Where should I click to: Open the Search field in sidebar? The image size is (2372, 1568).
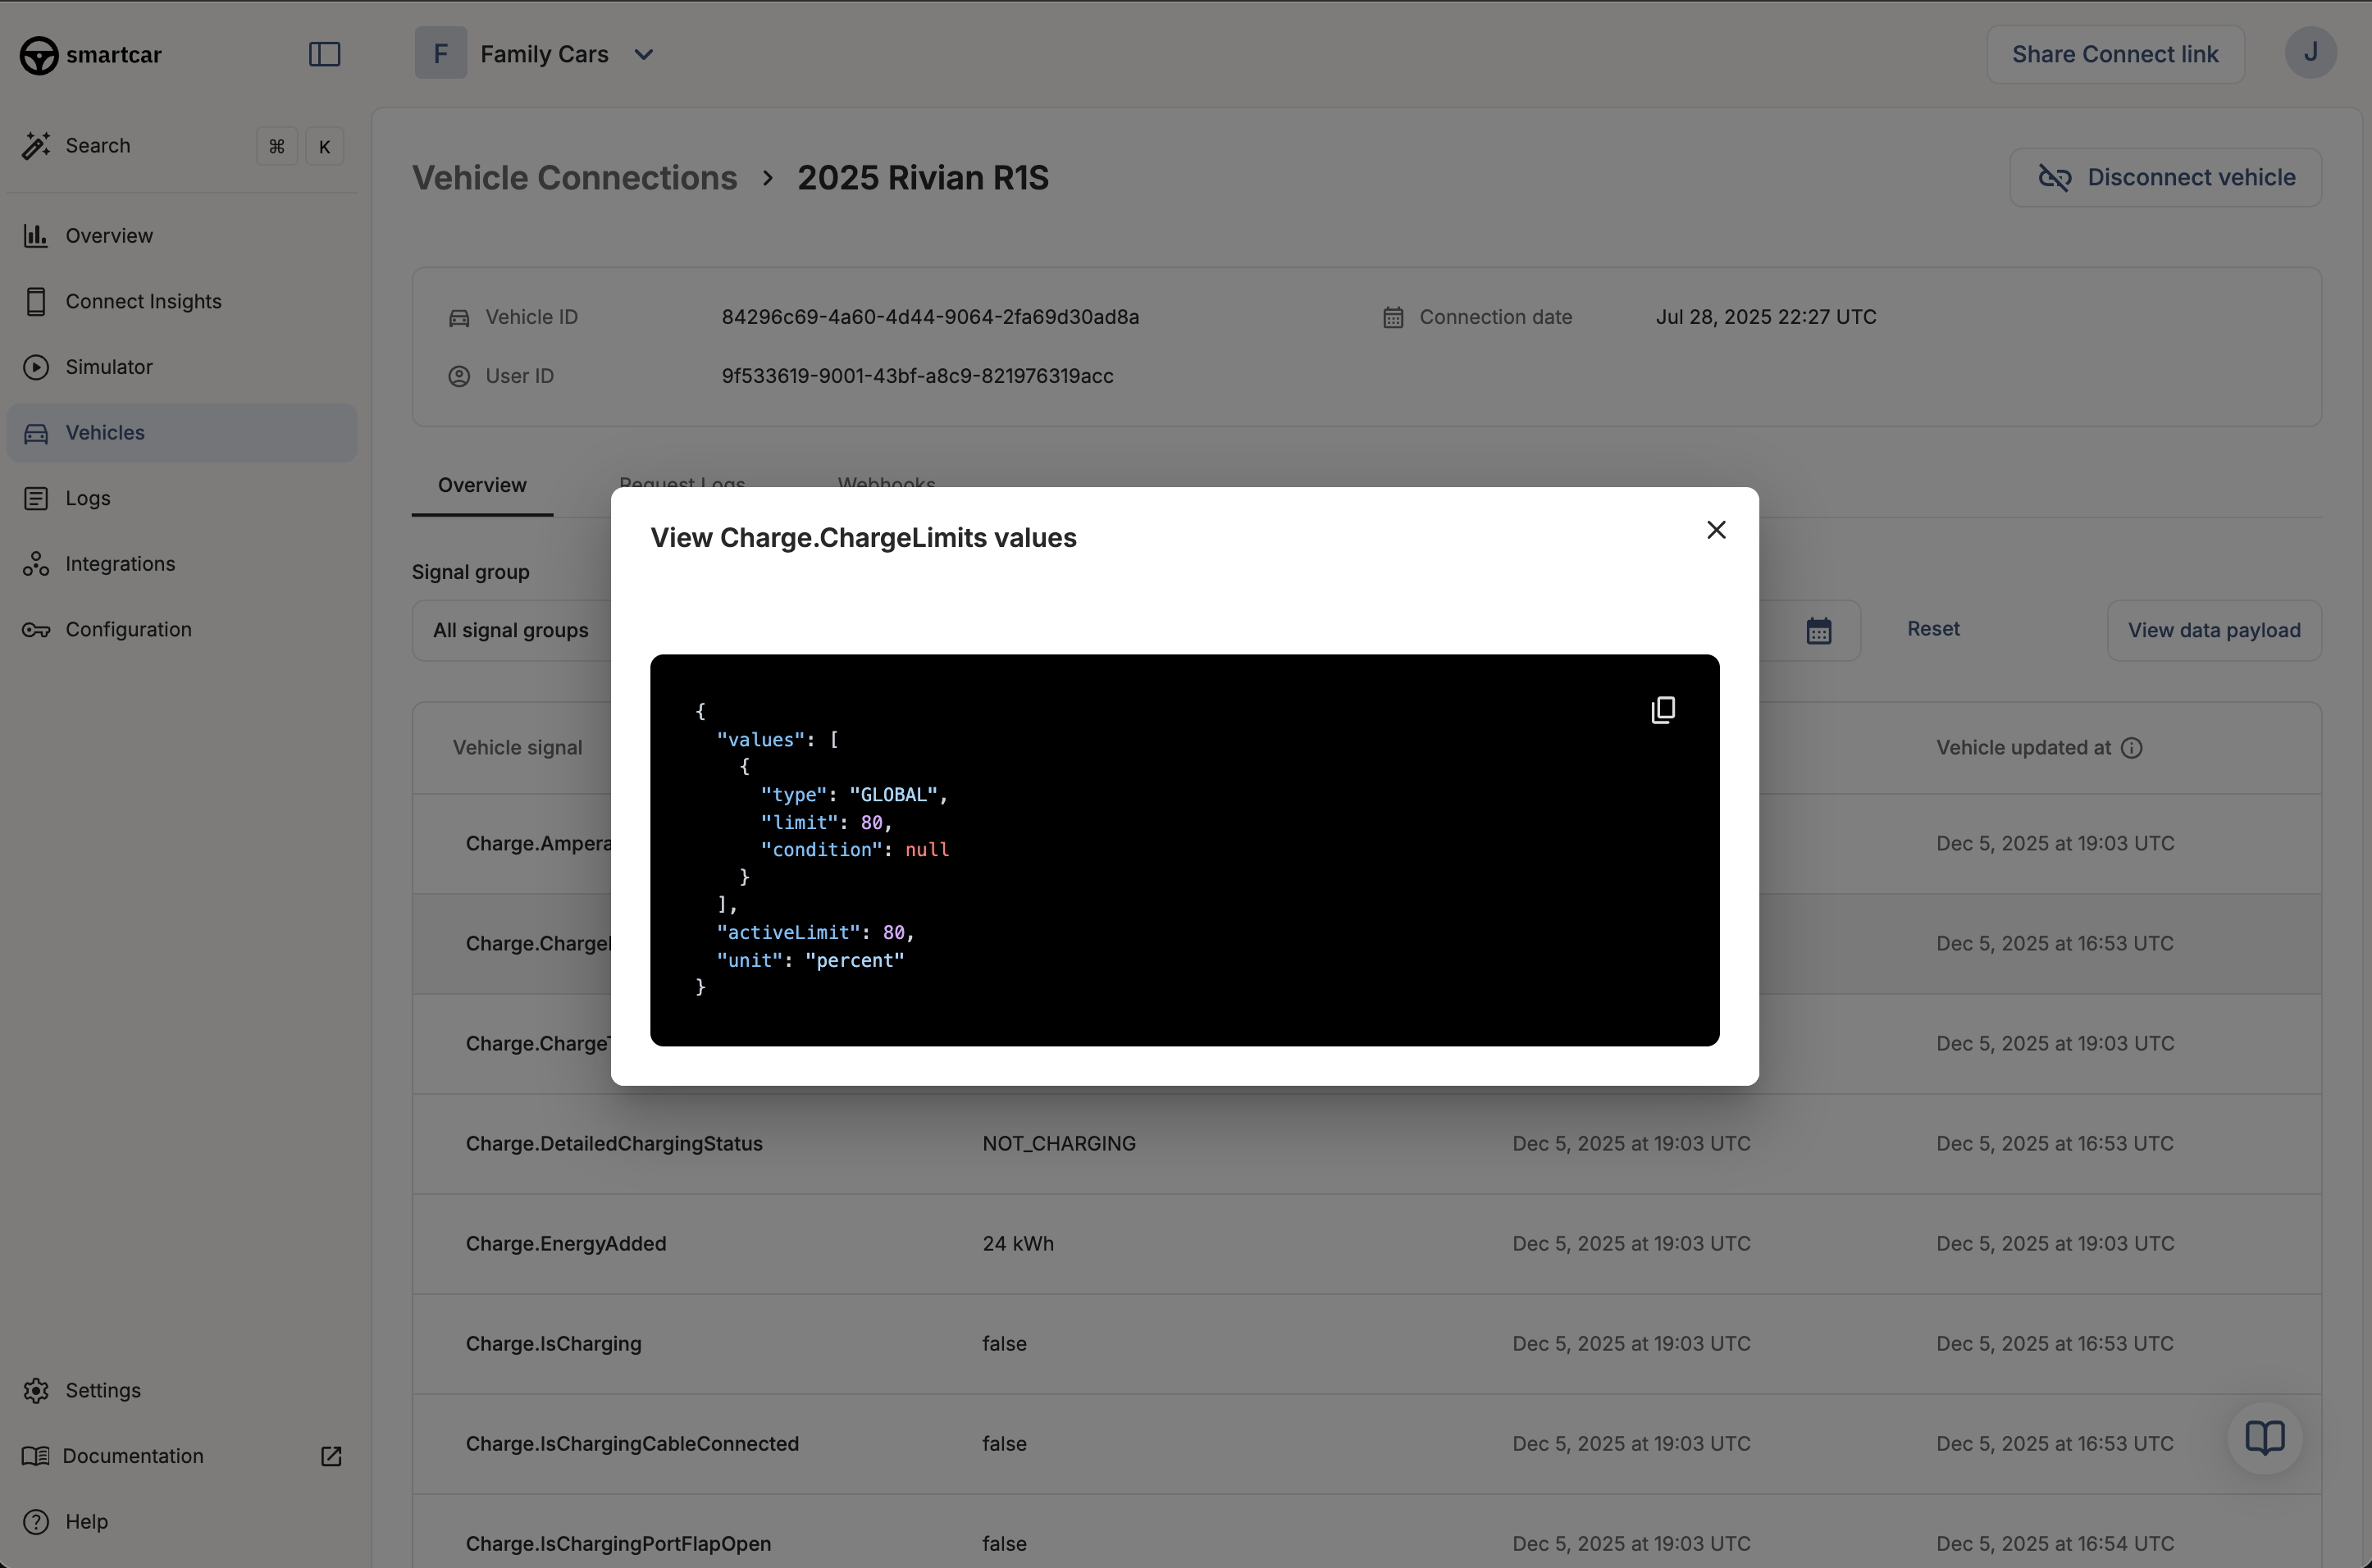(98, 146)
